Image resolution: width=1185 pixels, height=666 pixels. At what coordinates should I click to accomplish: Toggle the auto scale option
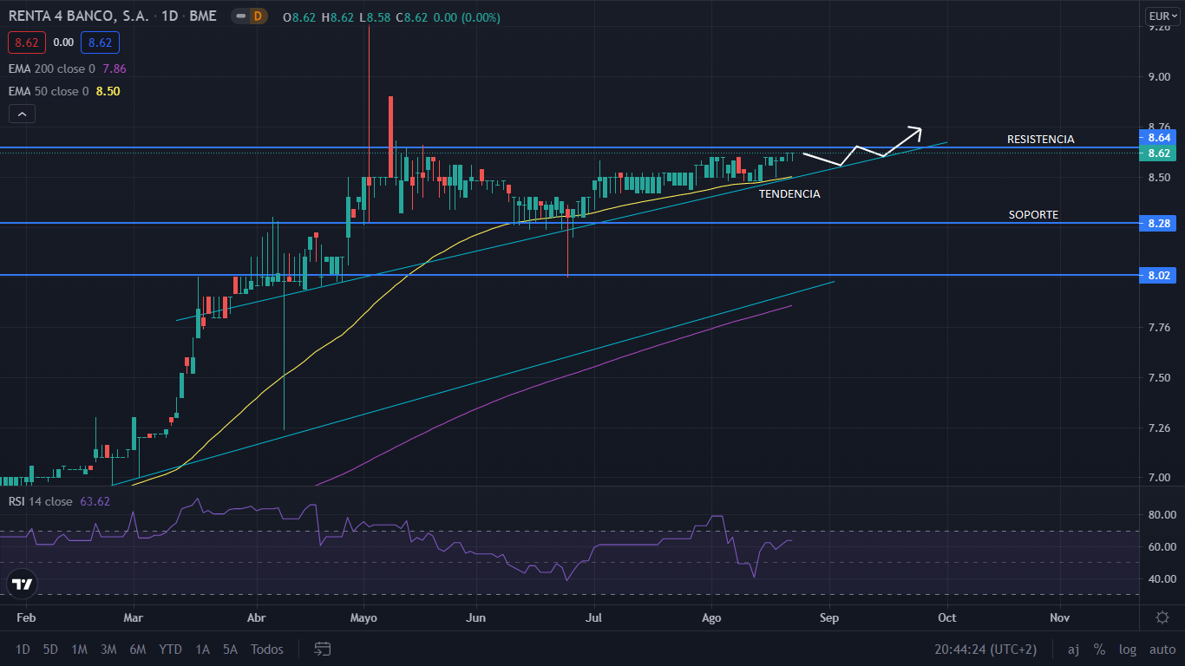coord(1162,649)
